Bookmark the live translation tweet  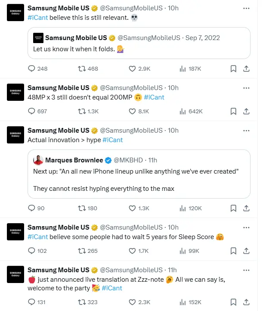point(233,302)
